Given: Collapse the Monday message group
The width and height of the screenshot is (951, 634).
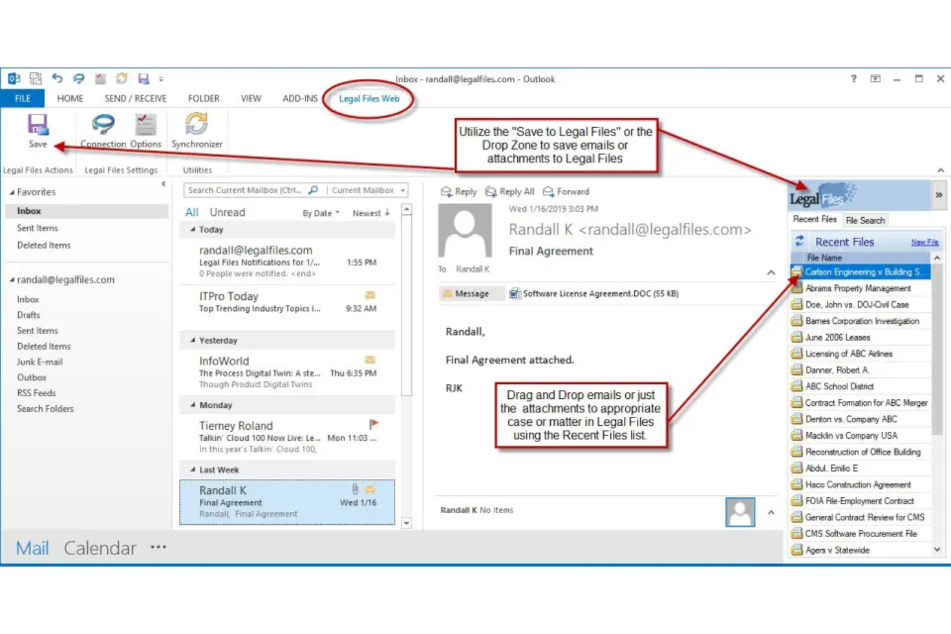Looking at the screenshot, I should [x=192, y=405].
